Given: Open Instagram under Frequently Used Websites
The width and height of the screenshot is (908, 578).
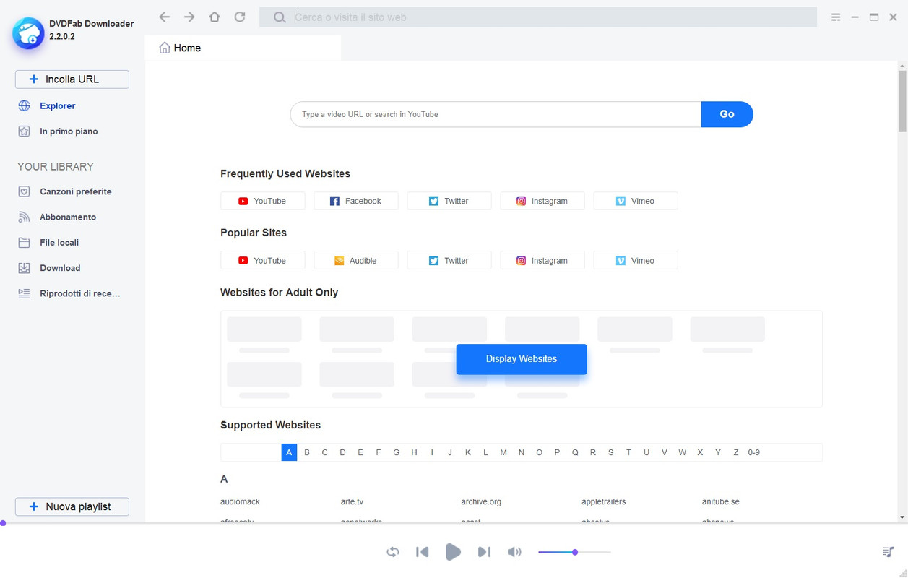Looking at the screenshot, I should tap(542, 201).
